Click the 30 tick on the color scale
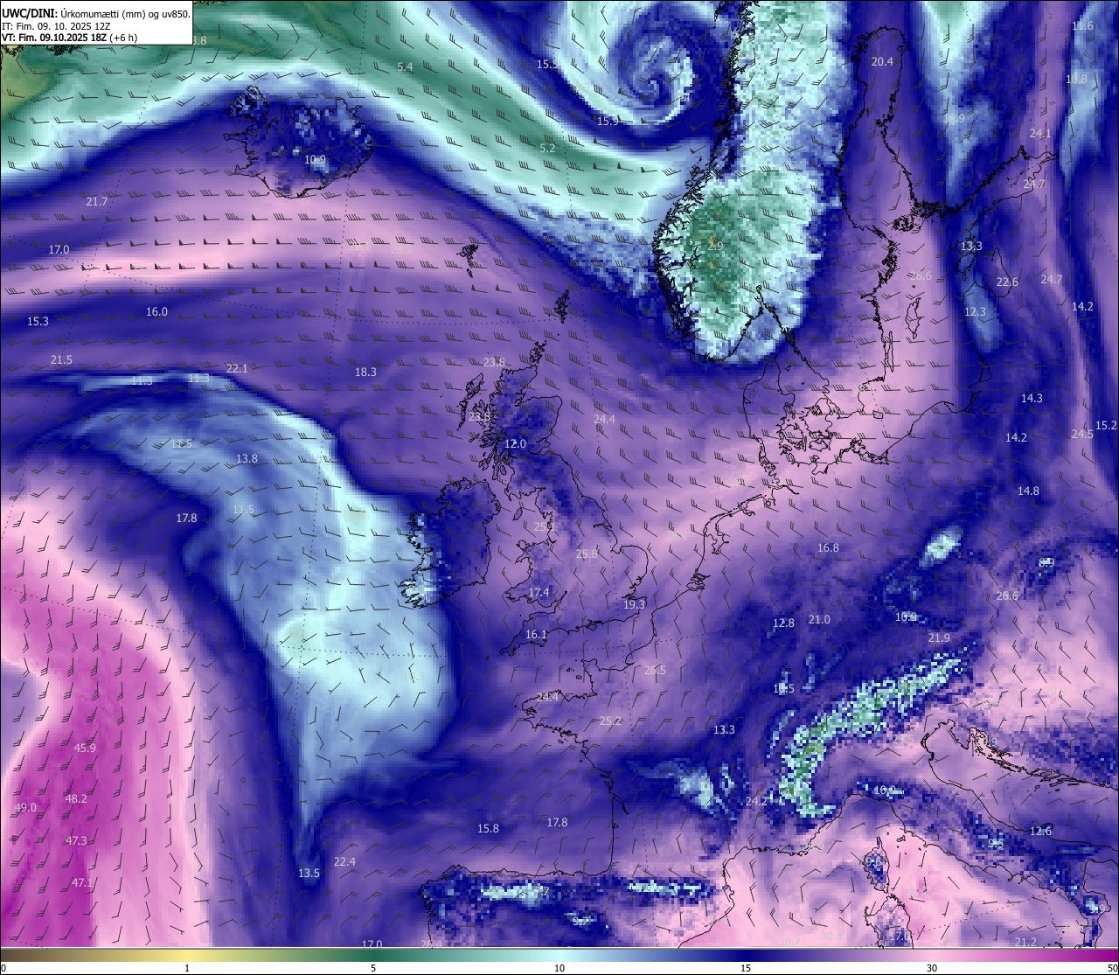The height and width of the screenshot is (975, 1119). [x=932, y=968]
